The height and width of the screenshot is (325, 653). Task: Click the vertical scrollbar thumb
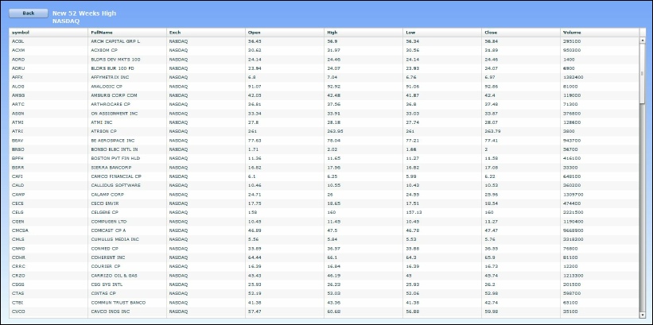click(642, 73)
